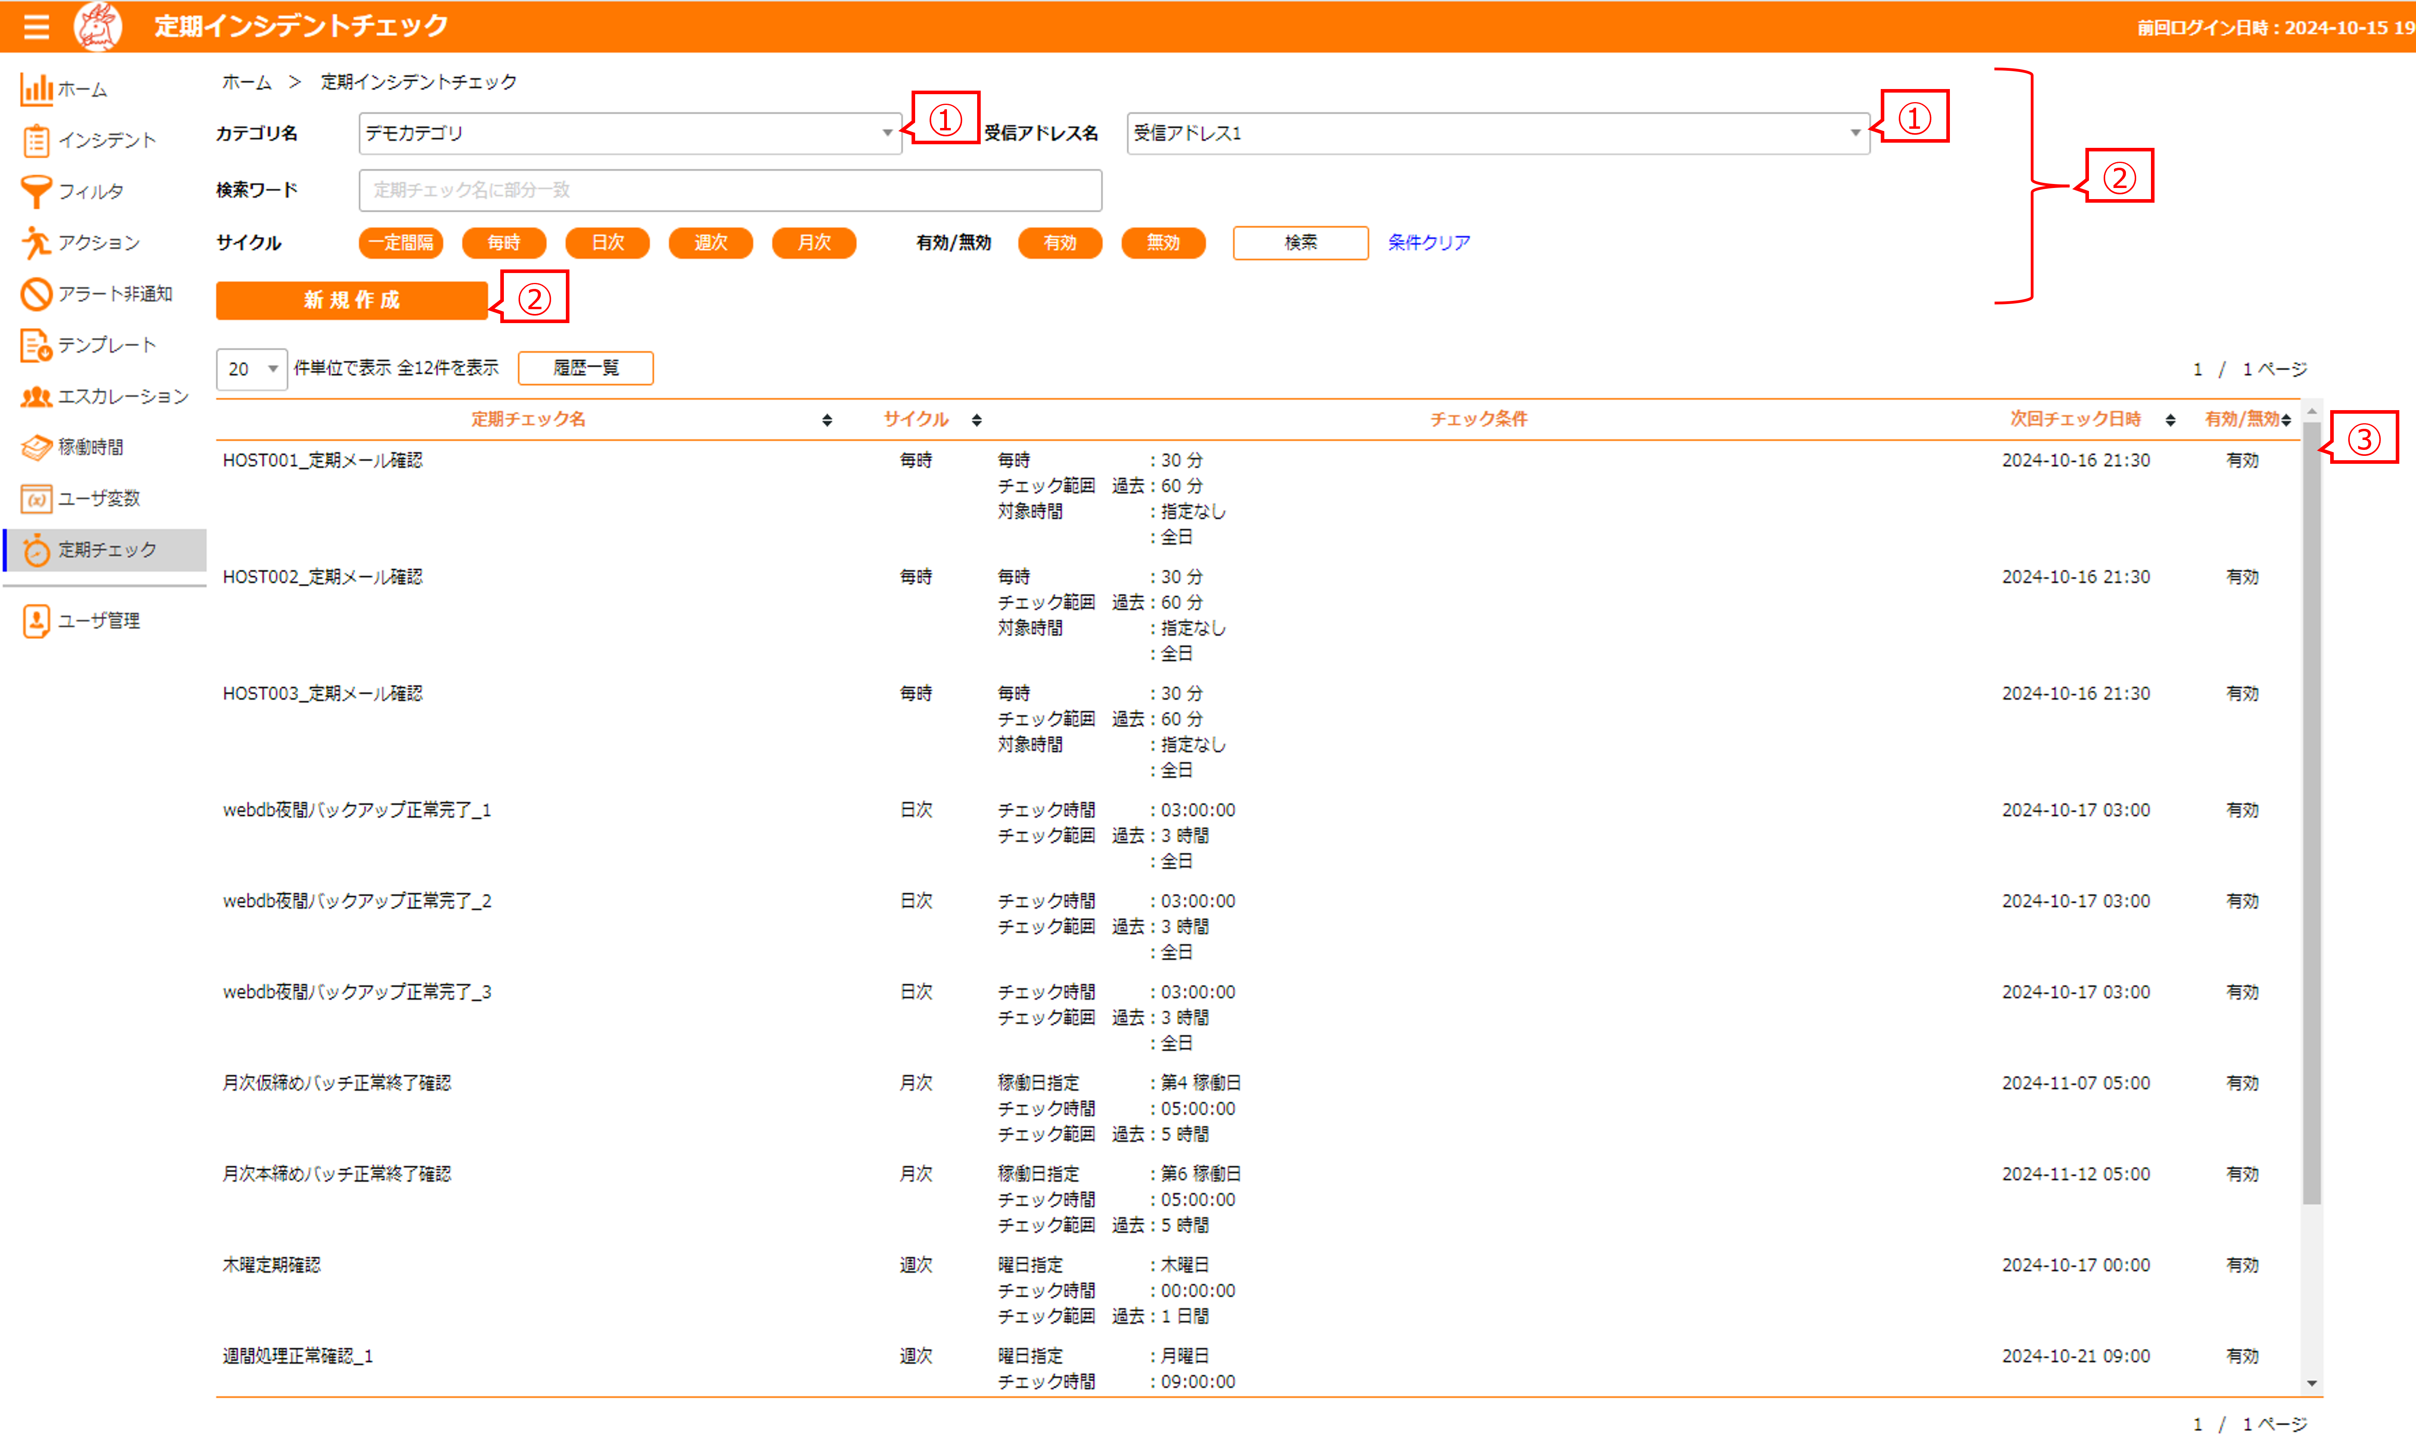
Task: Toggle the 有効 status filter
Action: 1060,243
